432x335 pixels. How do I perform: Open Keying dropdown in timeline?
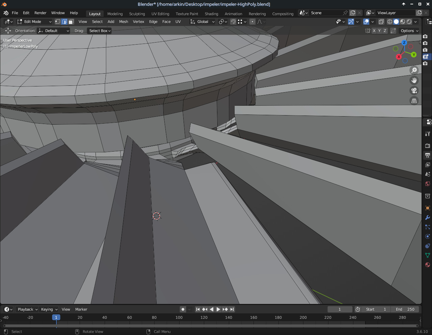click(49, 309)
